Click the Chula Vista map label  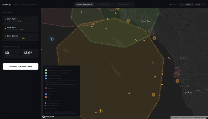pyautogui.click(x=184, y=86)
